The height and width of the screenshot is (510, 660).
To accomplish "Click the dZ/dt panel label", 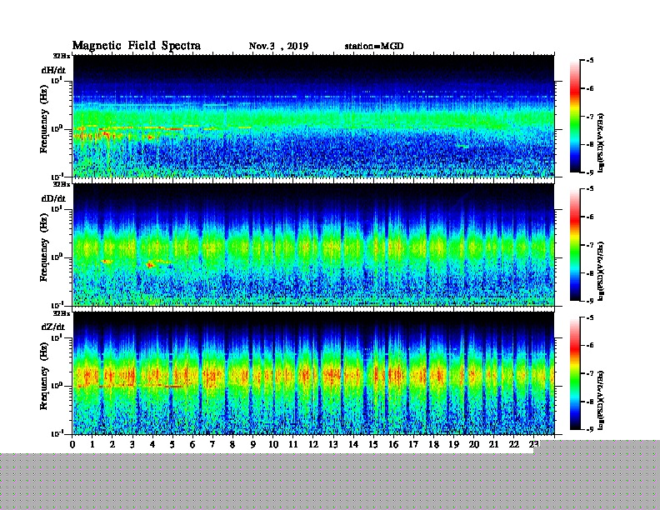I will [x=53, y=327].
